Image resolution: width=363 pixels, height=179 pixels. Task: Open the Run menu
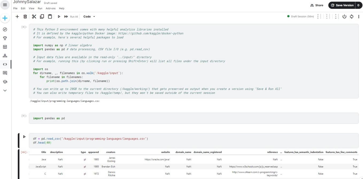click(40, 8)
